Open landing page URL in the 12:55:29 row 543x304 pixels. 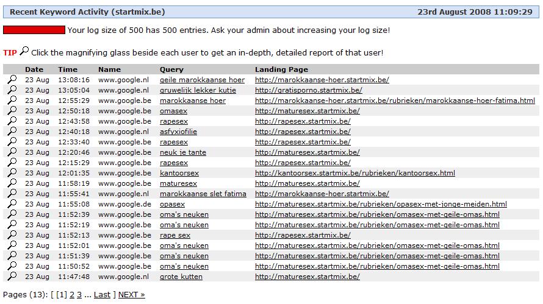pos(395,101)
